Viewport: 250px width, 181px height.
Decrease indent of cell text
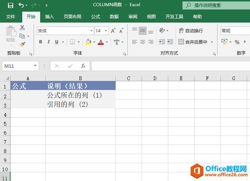pos(162,42)
